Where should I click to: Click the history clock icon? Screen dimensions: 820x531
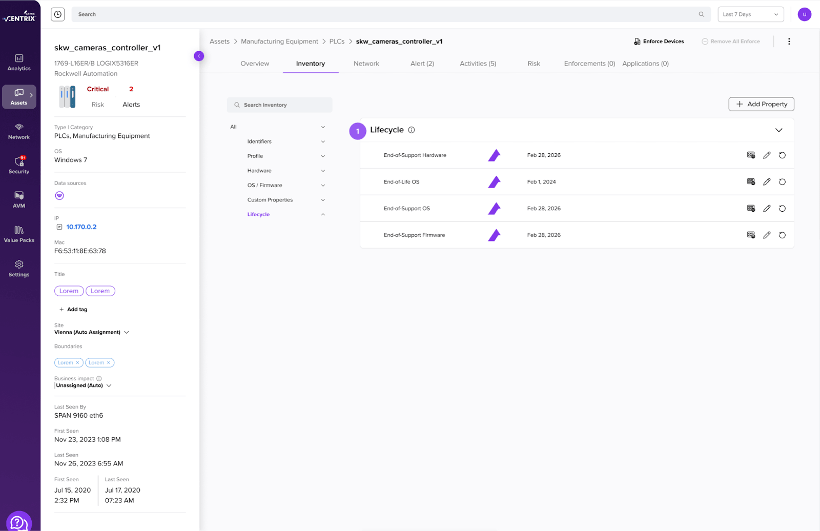[58, 14]
